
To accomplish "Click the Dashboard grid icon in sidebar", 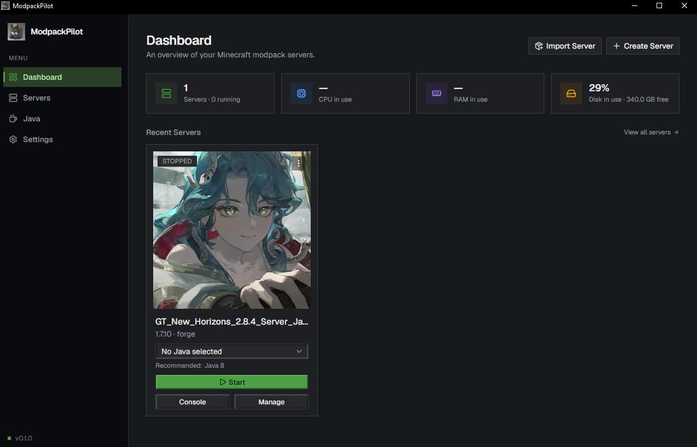I will point(14,77).
